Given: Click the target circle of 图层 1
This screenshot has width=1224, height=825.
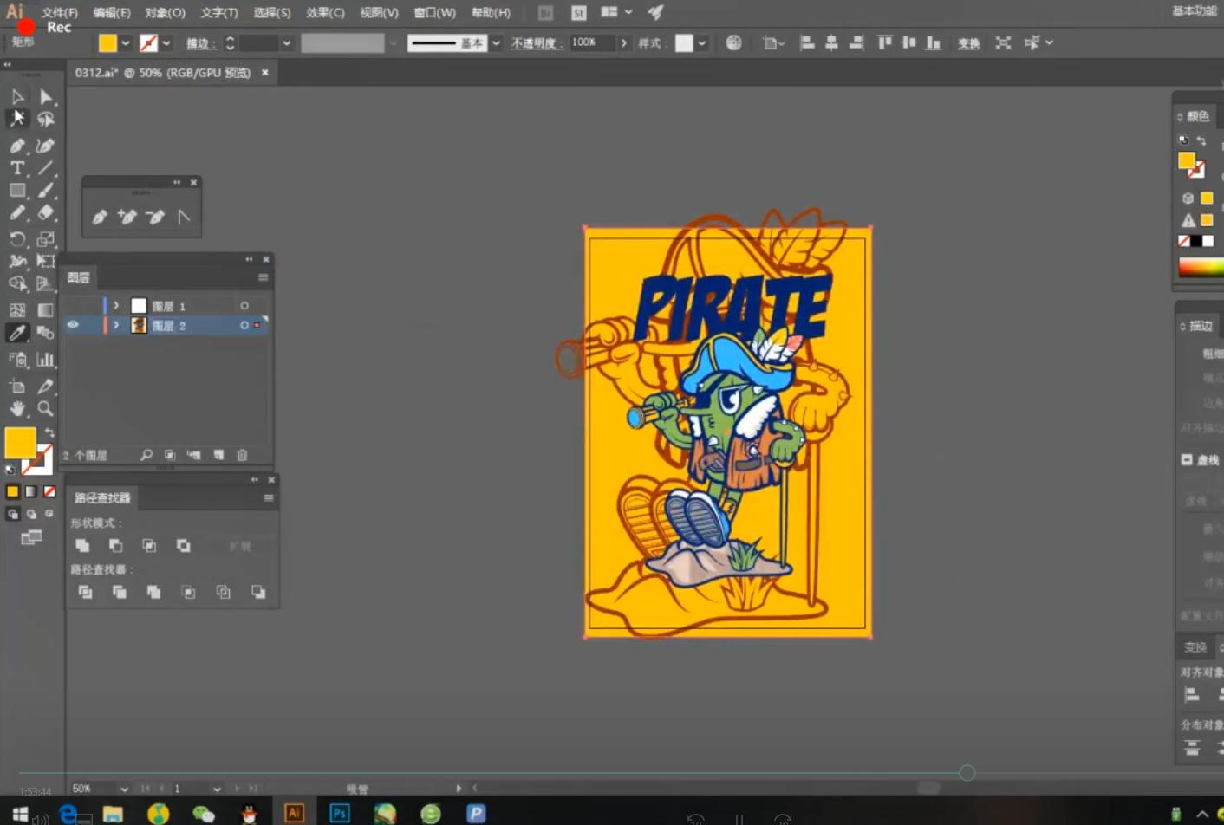Looking at the screenshot, I should 244,306.
